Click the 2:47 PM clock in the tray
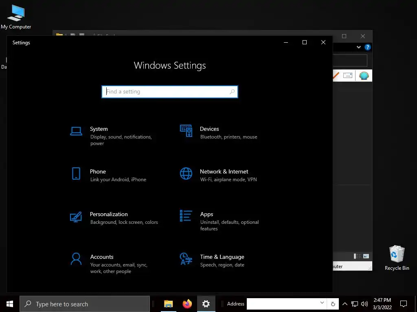Image resolution: width=417 pixels, height=312 pixels. (x=382, y=300)
